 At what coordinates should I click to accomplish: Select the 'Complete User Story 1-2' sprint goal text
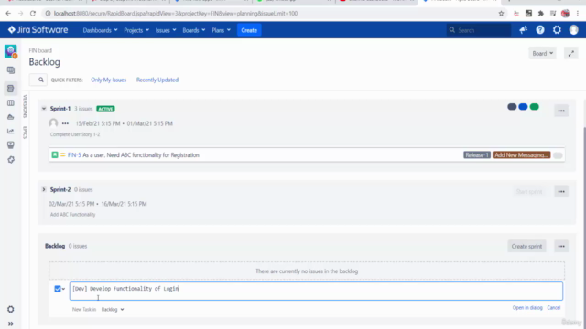pyautogui.click(x=75, y=134)
